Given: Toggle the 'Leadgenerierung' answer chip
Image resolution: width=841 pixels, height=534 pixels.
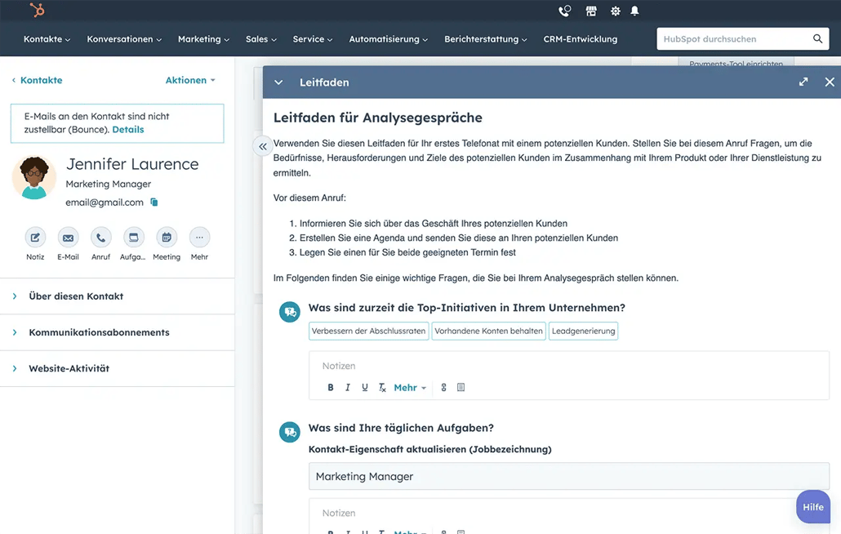Looking at the screenshot, I should pos(583,332).
